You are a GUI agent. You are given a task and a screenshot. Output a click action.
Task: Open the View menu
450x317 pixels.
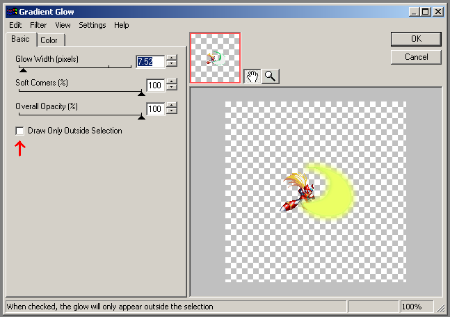point(63,25)
